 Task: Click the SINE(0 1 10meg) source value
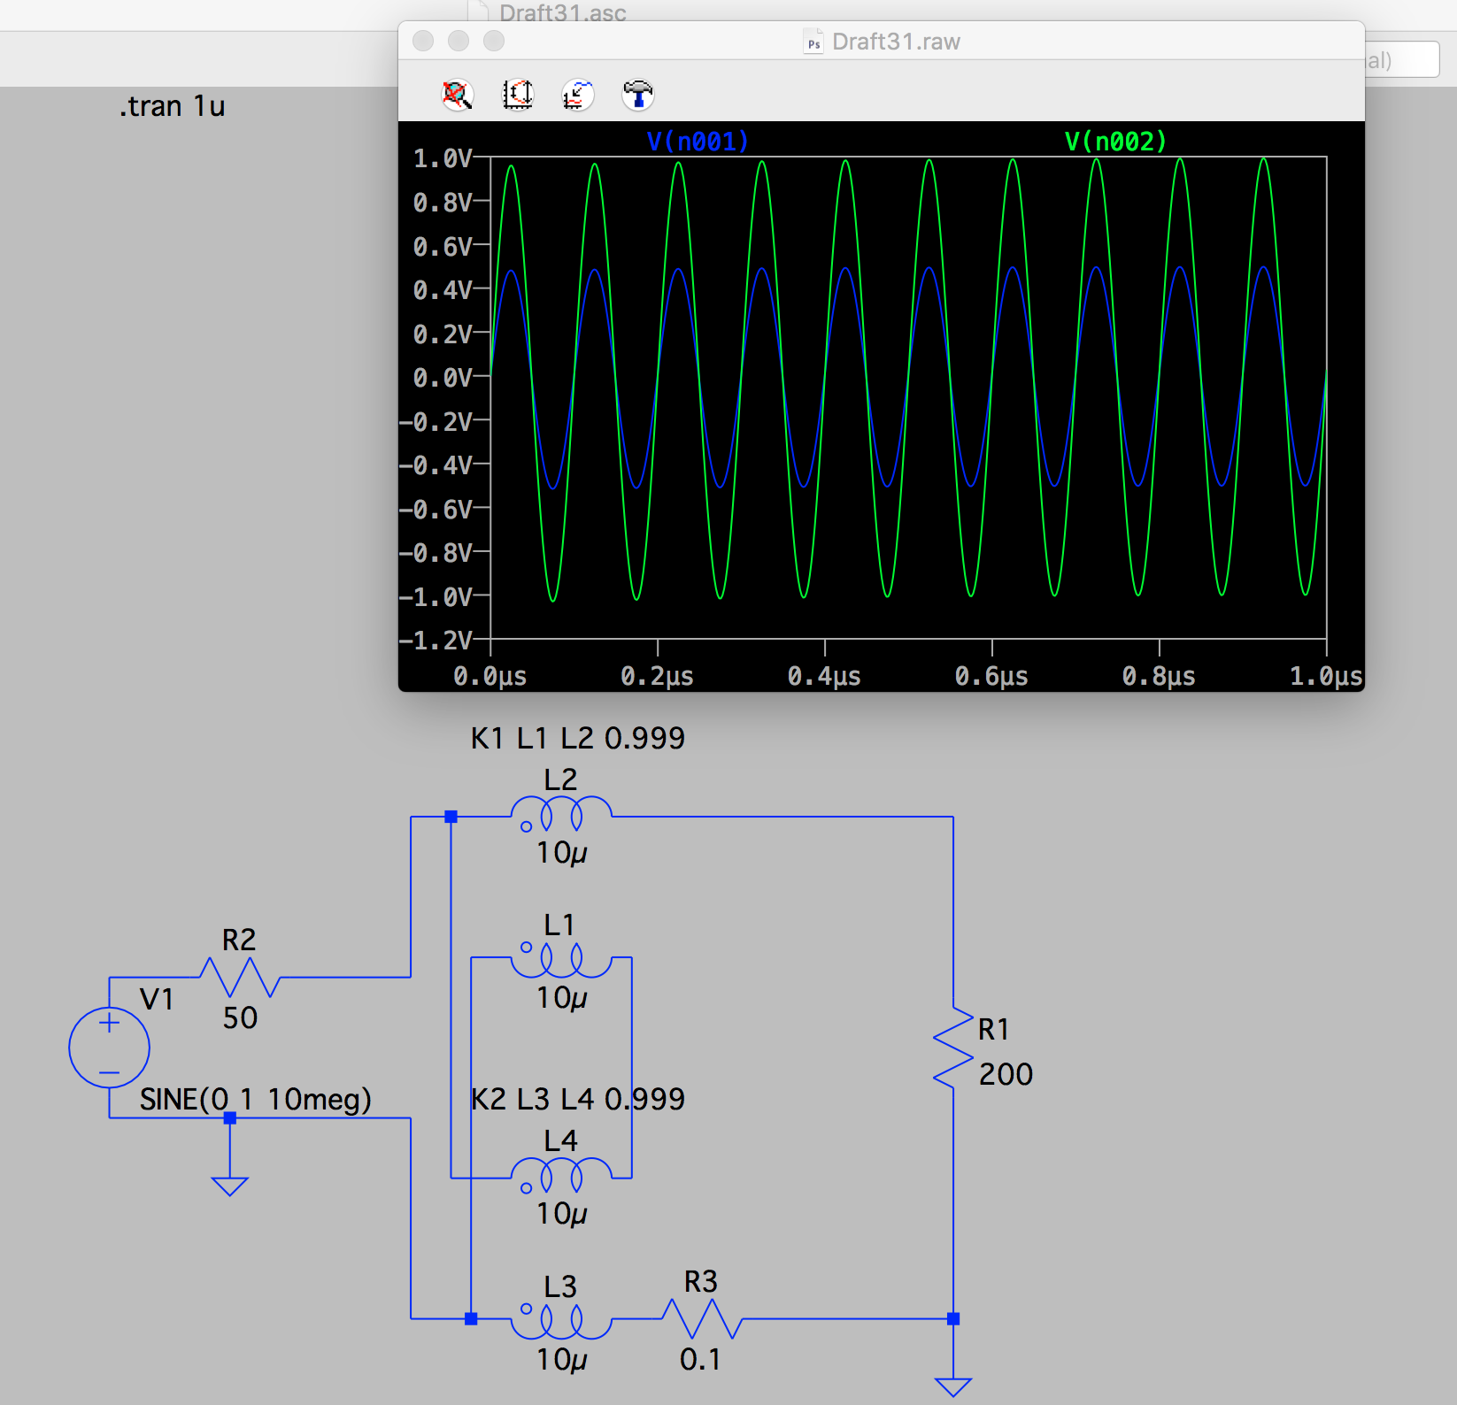[x=255, y=1099]
